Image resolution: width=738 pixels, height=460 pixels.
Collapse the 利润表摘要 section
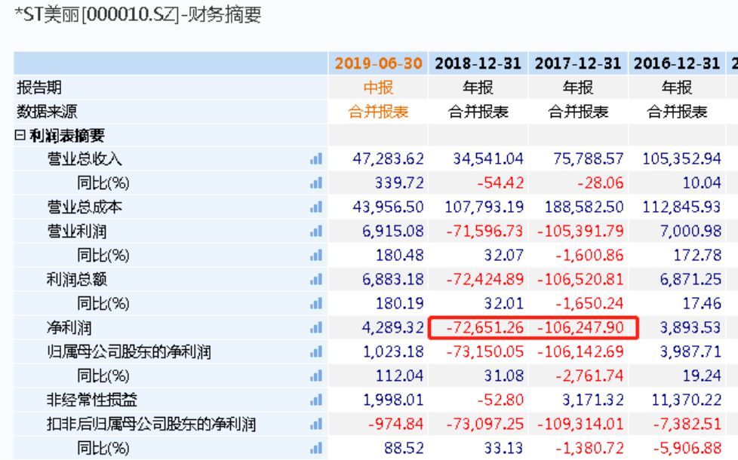[20, 136]
